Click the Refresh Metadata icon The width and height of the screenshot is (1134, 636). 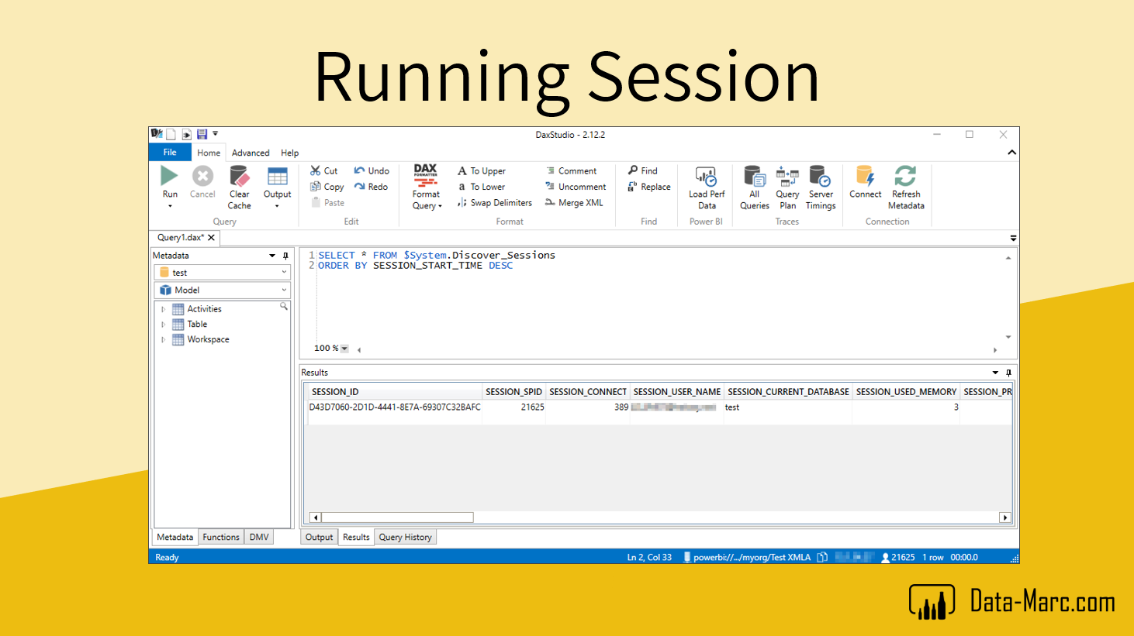905,177
